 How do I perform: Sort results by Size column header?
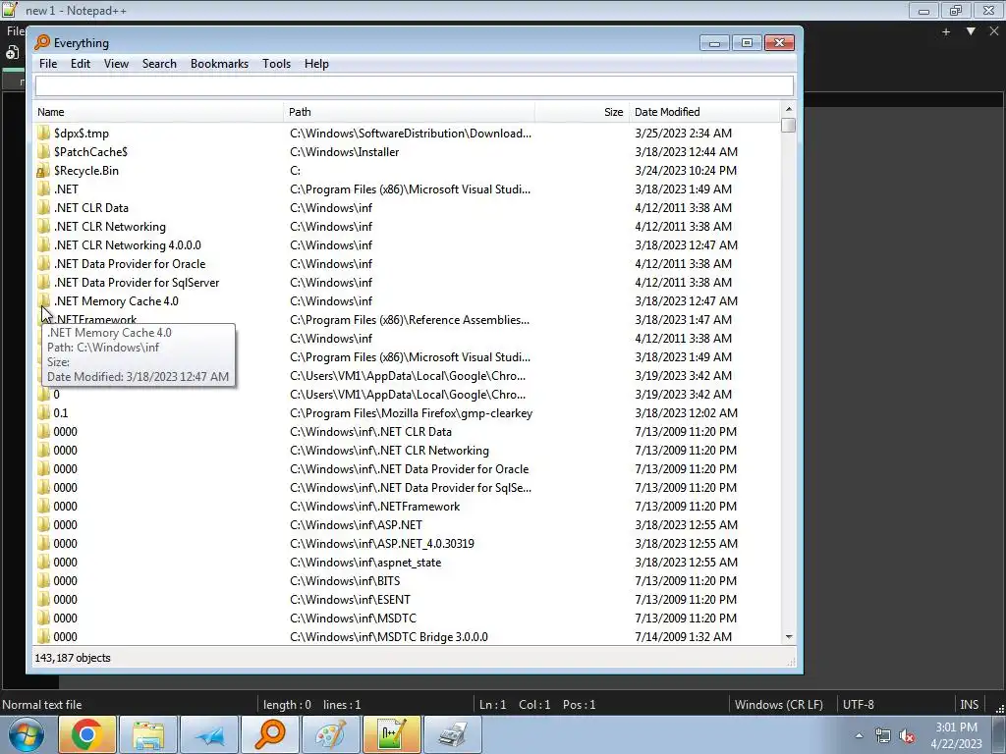coord(582,112)
